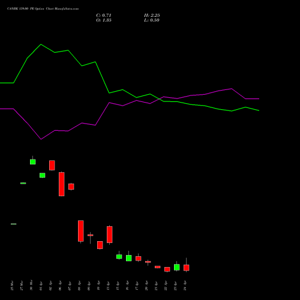Click the small red candle for 20 Apr

pos(148,262)
